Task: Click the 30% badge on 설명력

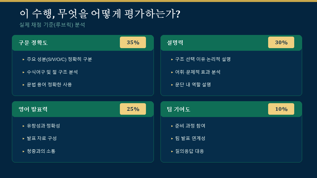Action: 281,43
